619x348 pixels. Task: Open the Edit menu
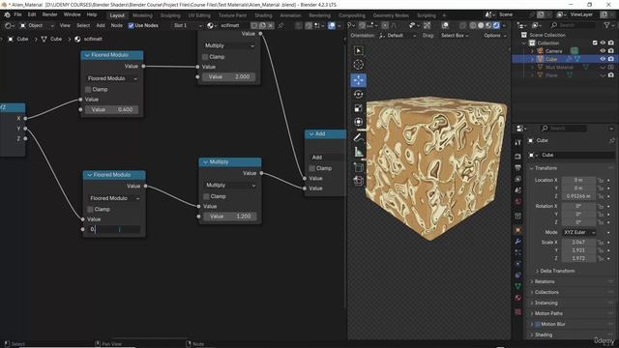[32, 15]
